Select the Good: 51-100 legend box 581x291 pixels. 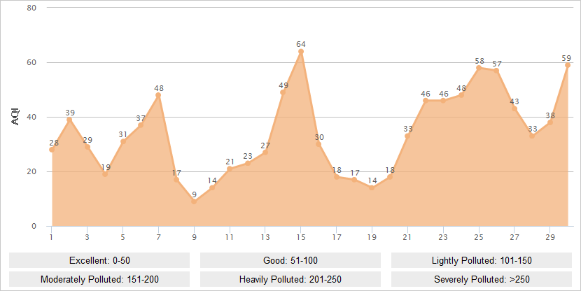290,260
